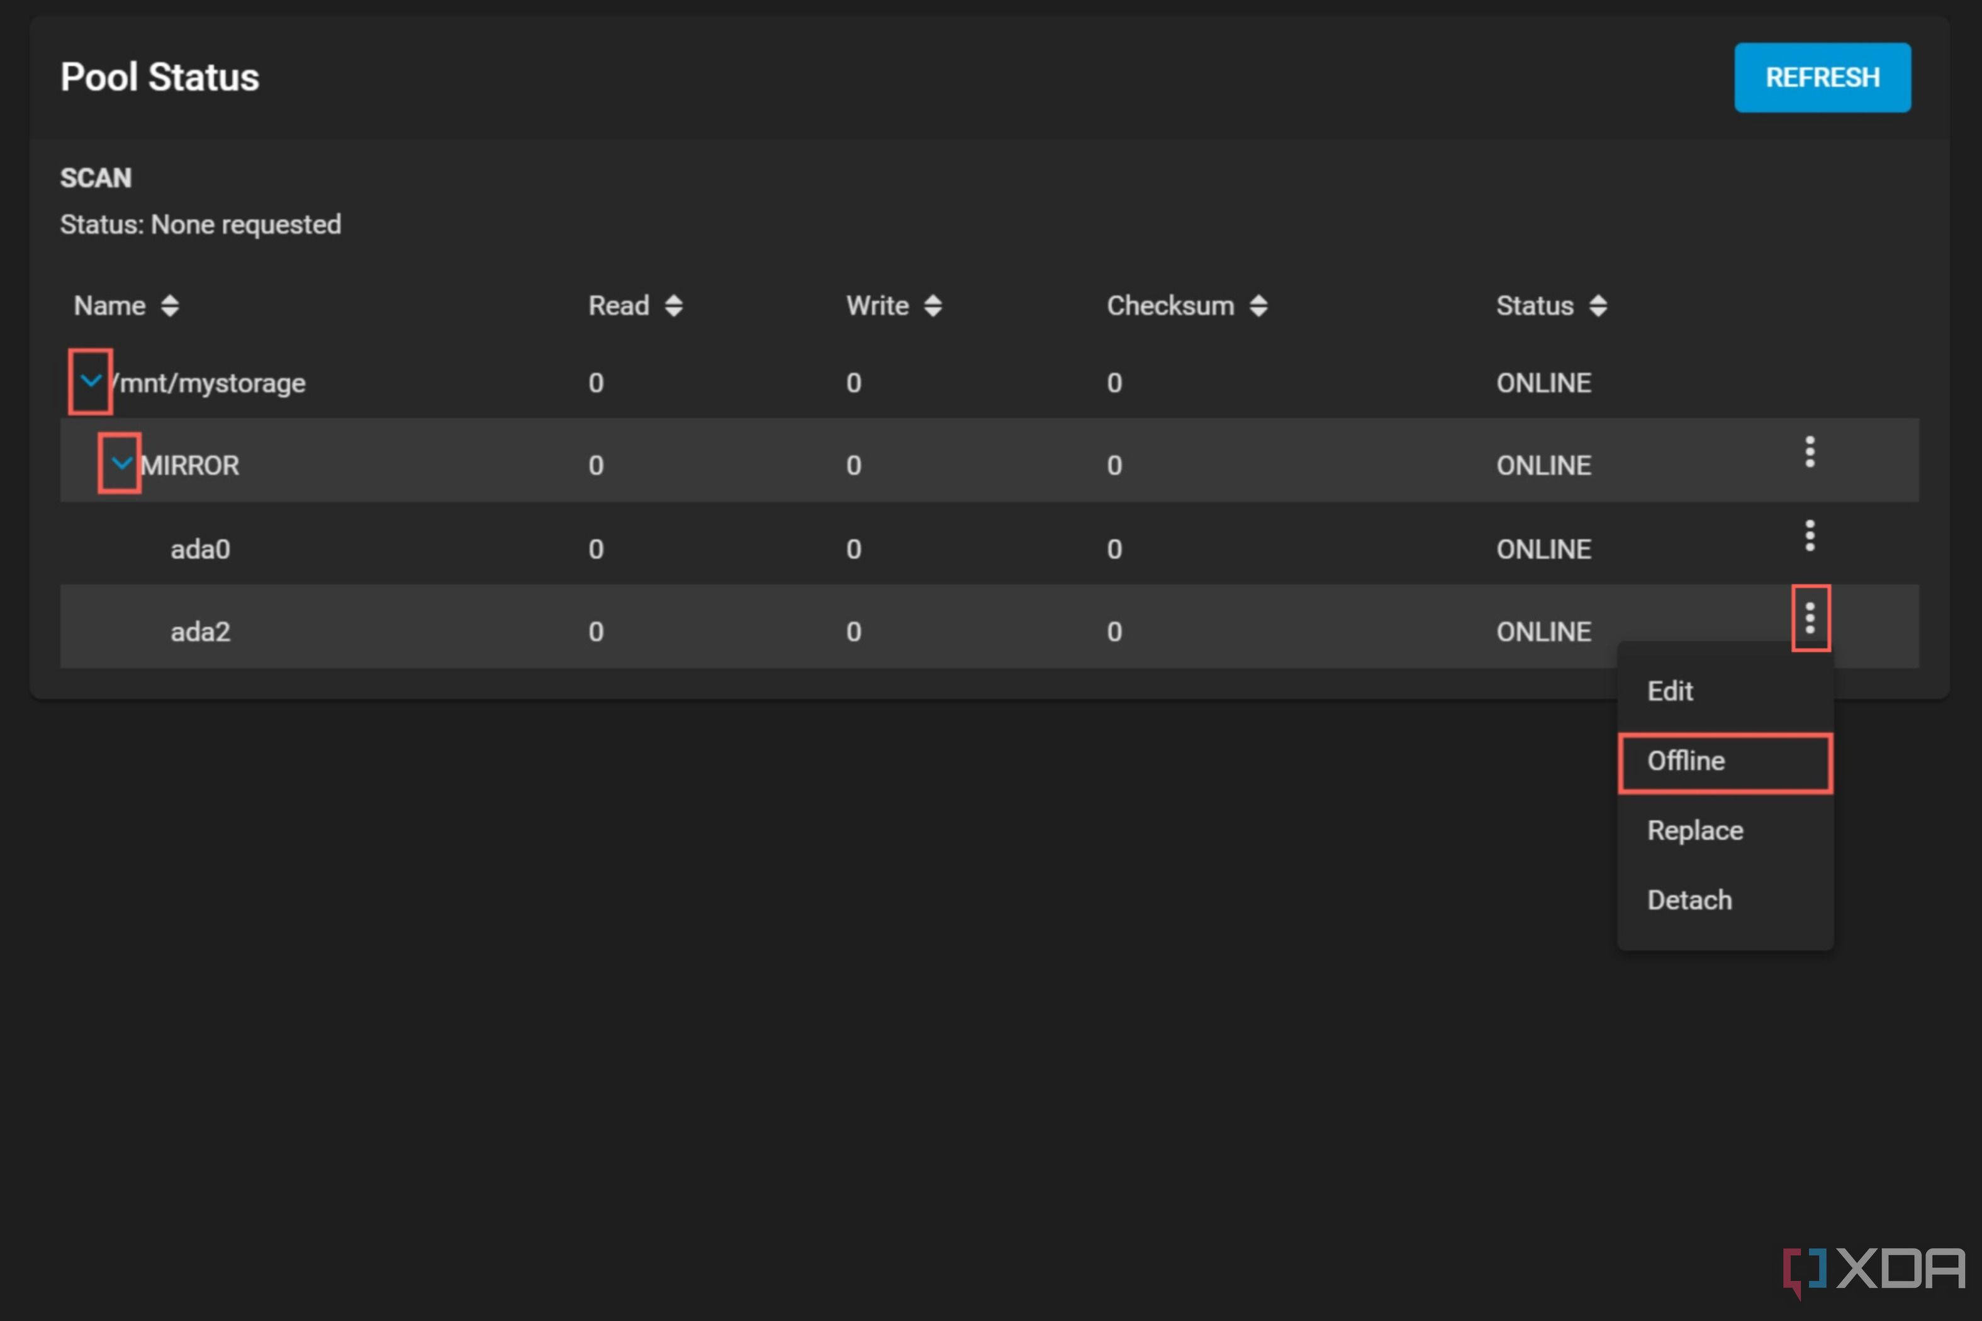Sort by the Name column arrows
Screen dimensions: 1982x1321
point(169,306)
